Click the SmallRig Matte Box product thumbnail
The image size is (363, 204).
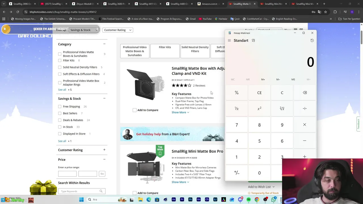[x=145, y=84]
